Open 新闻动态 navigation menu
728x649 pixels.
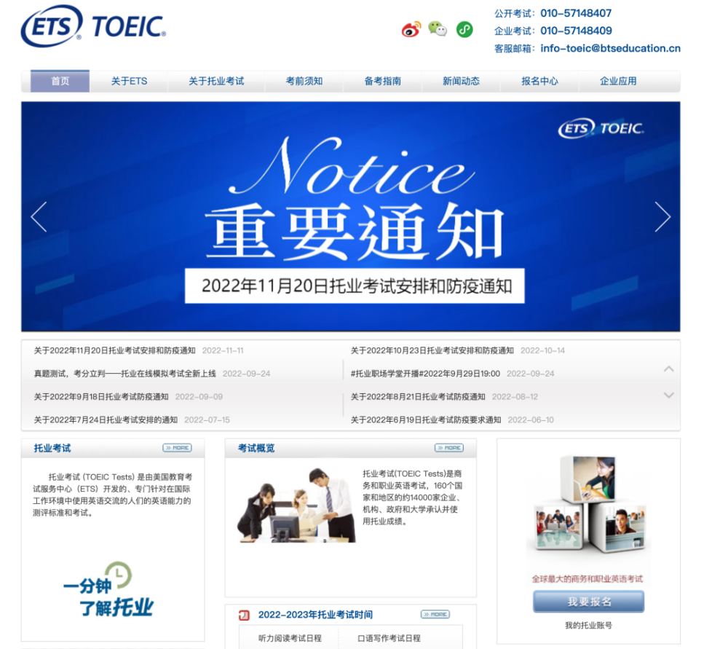click(x=461, y=82)
